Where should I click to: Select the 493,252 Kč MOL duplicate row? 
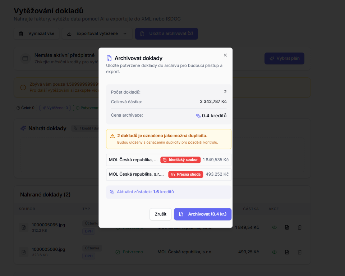(169, 175)
